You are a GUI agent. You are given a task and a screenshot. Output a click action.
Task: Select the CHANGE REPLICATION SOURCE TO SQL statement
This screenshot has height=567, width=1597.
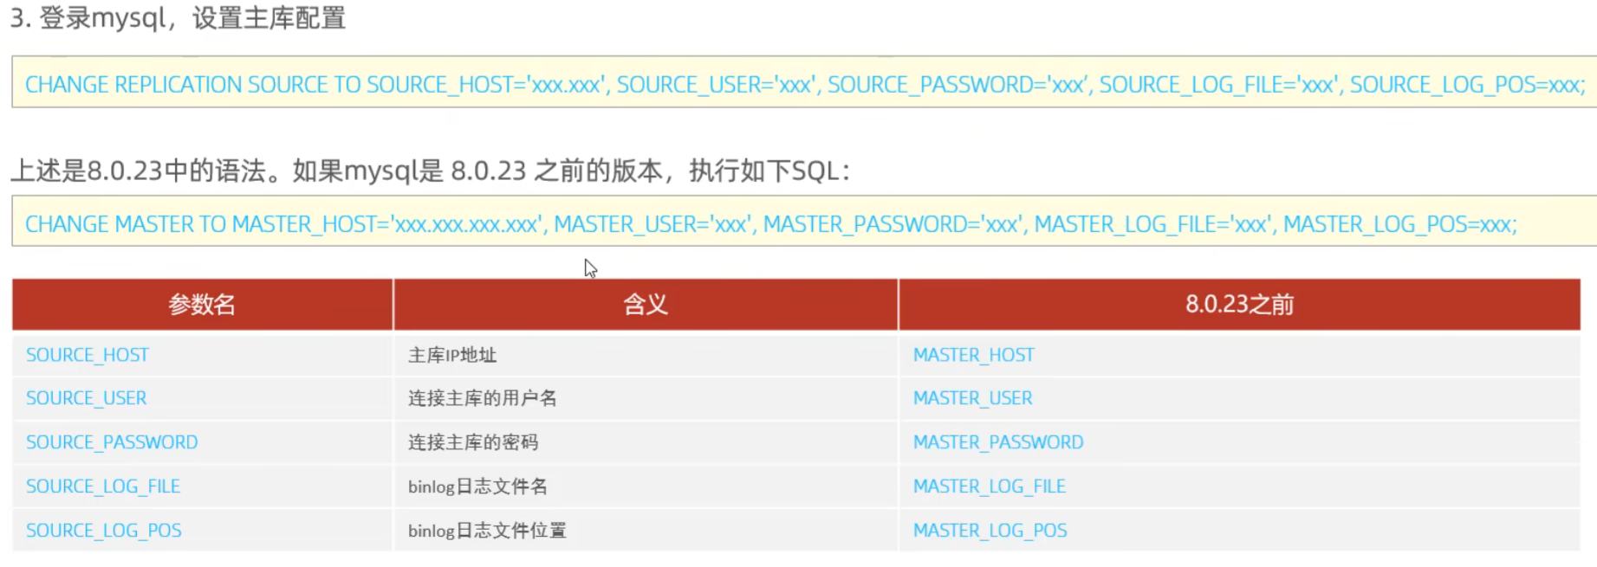click(805, 84)
